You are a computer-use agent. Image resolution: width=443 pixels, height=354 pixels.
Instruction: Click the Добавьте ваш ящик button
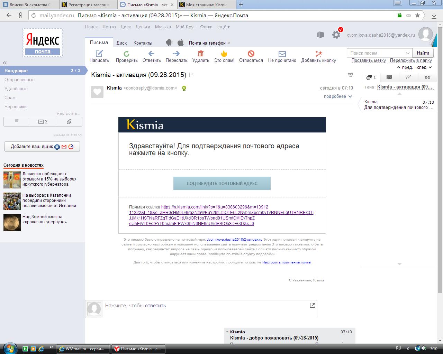click(42, 146)
